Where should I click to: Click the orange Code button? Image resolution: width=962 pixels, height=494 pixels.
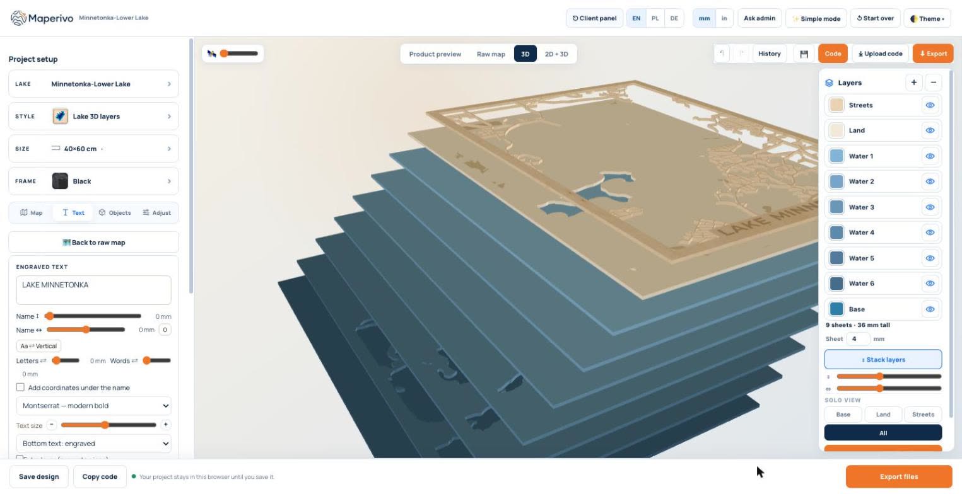pos(833,54)
